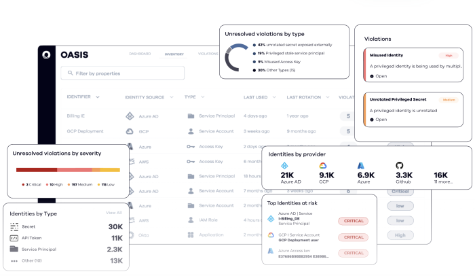
Task: Expand the Identifier column dropdown
Action: point(98,97)
